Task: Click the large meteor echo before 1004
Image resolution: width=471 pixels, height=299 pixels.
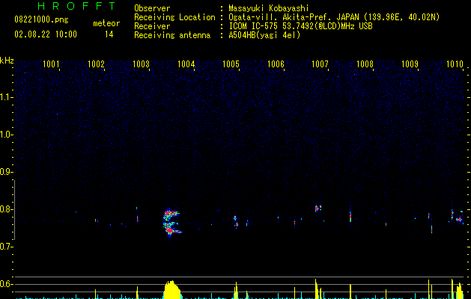Action: pyautogui.click(x=171, y=222)
